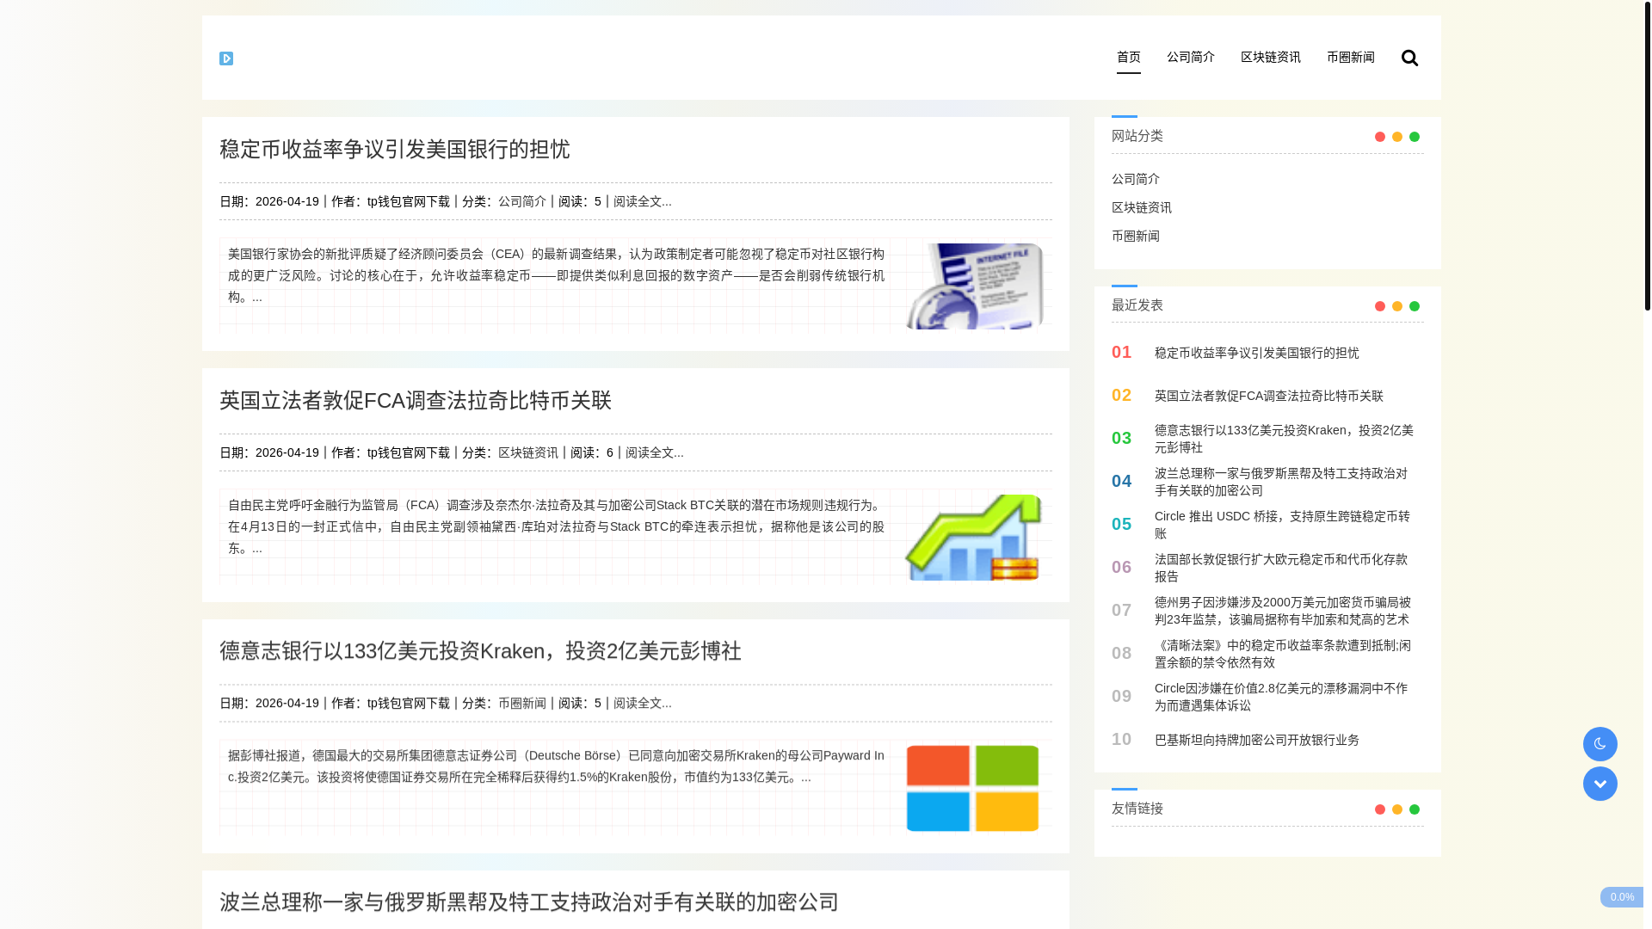This screenshot has height=929, width=1652.
Task: Click green dot in 友情链接 header
Action: click(x=1415, y=809)
